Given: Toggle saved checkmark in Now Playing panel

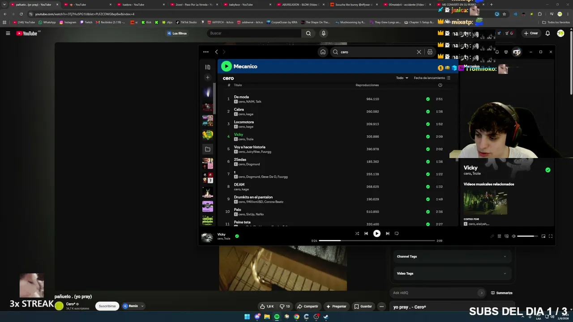Looking at the screenshot, I should point(548,170).
